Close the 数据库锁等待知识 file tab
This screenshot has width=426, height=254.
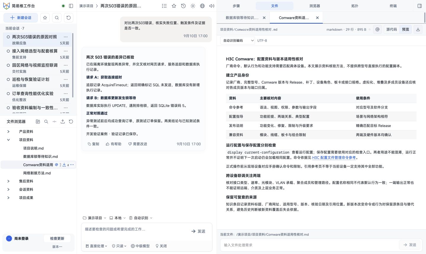[264, 18]
